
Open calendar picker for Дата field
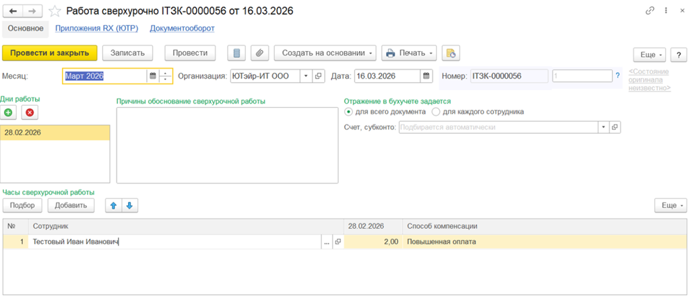pos(426,76)
